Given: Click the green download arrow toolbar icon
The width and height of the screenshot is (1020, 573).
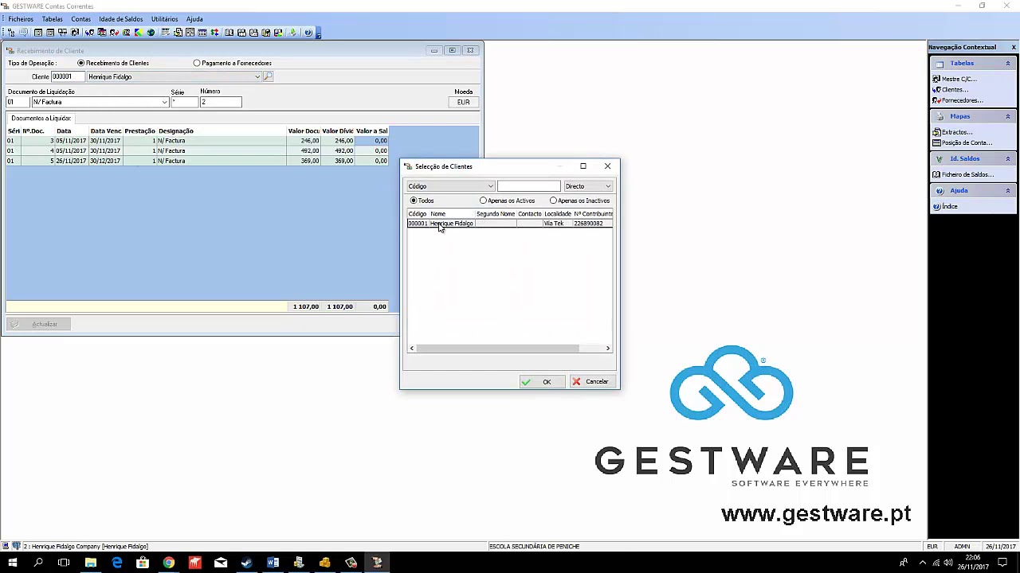Looking at the screenshot, I should click(292, 33).
